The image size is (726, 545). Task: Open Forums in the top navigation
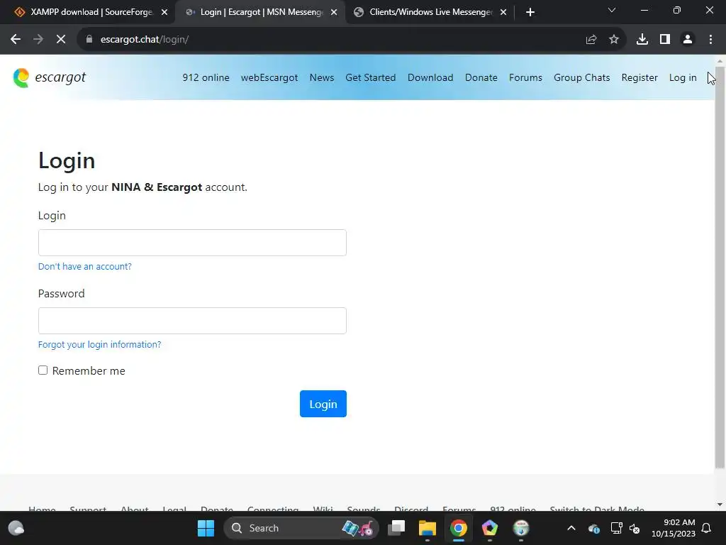(x=525, y=78)
